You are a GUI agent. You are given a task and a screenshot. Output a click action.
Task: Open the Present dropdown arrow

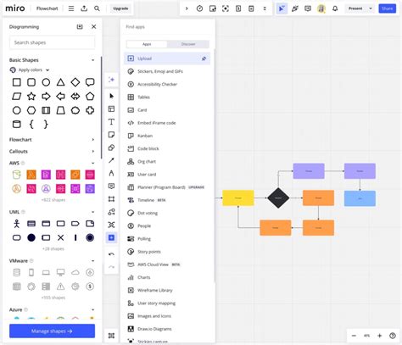[371, 8]
